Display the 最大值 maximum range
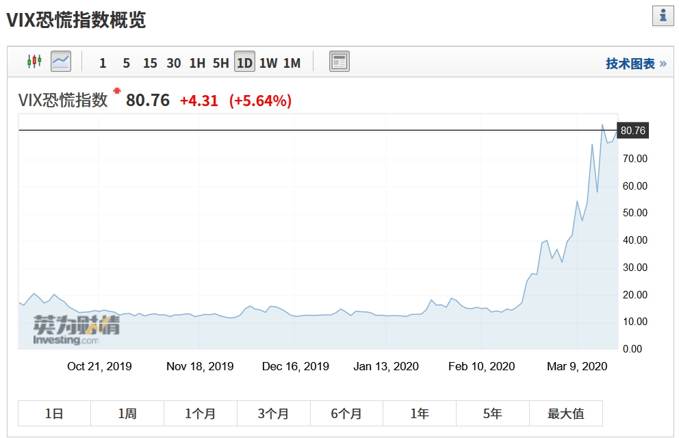Screen dimensions: 679x438 (x=565, y=413)
